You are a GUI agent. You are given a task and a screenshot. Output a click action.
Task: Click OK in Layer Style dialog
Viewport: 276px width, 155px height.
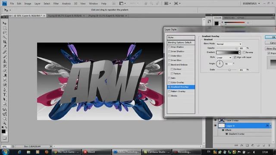[x=270, y=37]
